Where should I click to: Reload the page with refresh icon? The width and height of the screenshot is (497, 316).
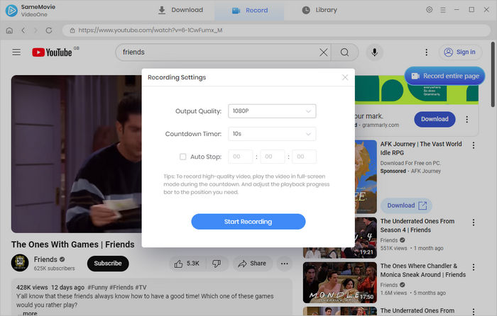[49, 30]
